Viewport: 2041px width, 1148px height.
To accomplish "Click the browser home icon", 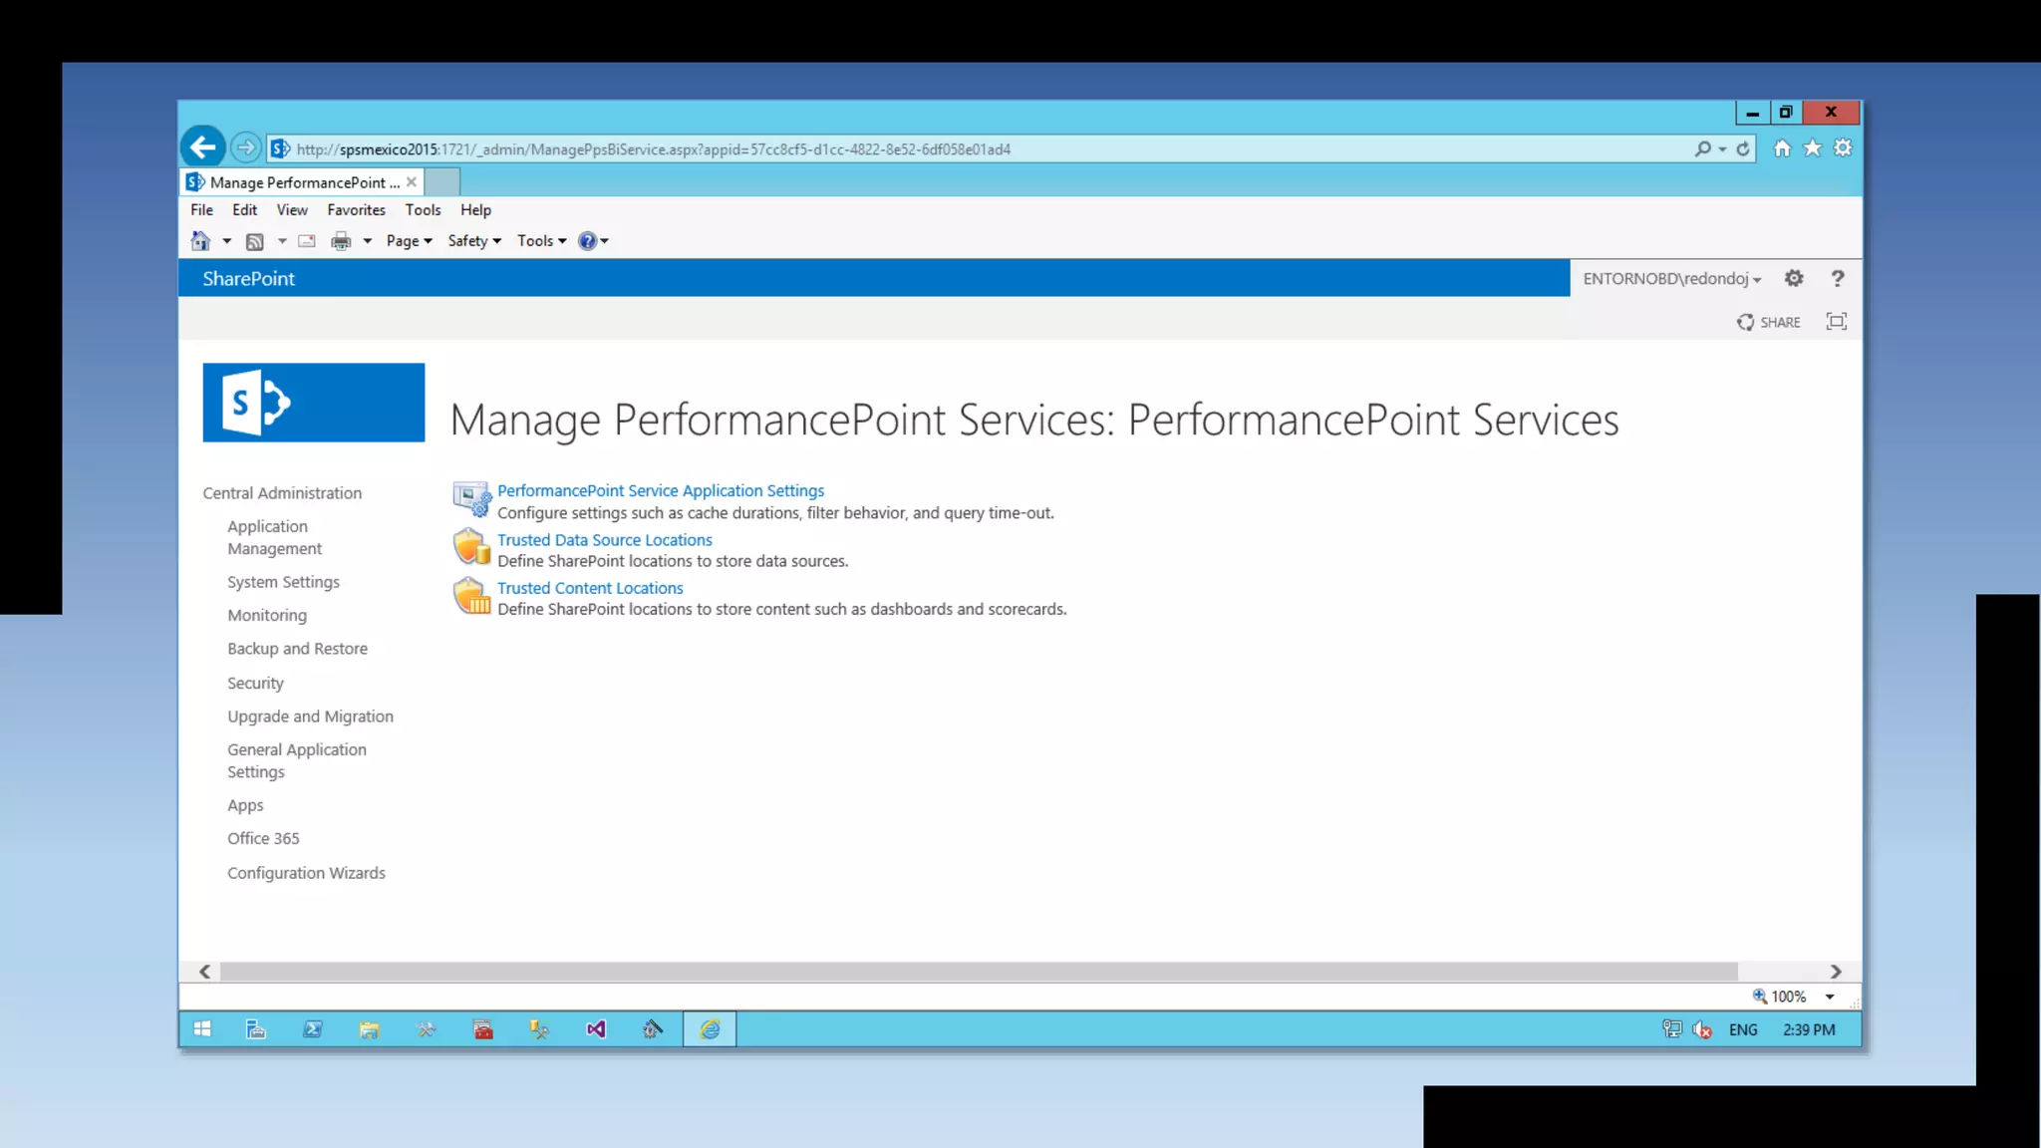I will (x=1782, y=148).
